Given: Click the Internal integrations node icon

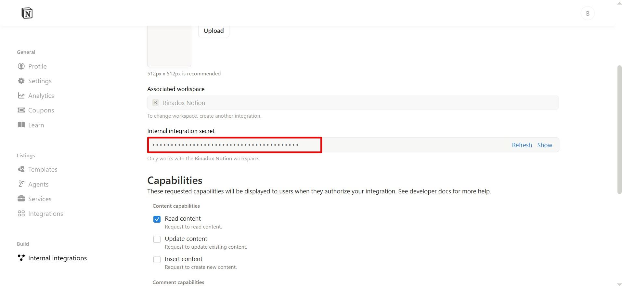Looking at the screenshot, I should (x=21, y=258).
